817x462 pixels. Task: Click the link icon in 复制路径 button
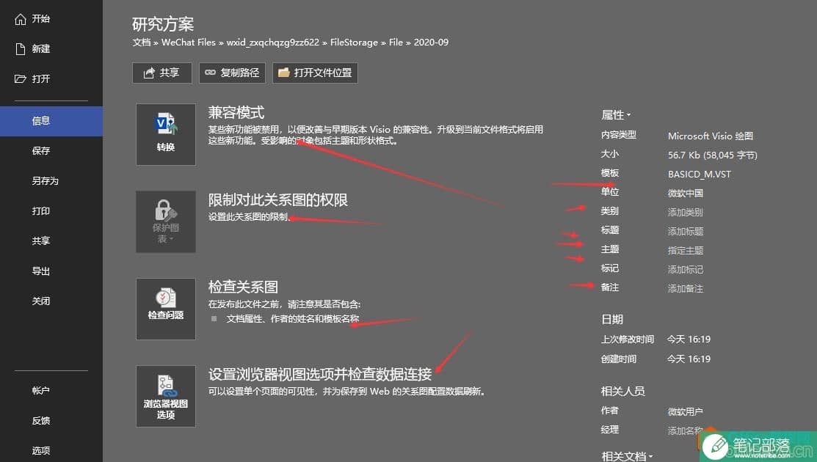click(x=210, y=73)
